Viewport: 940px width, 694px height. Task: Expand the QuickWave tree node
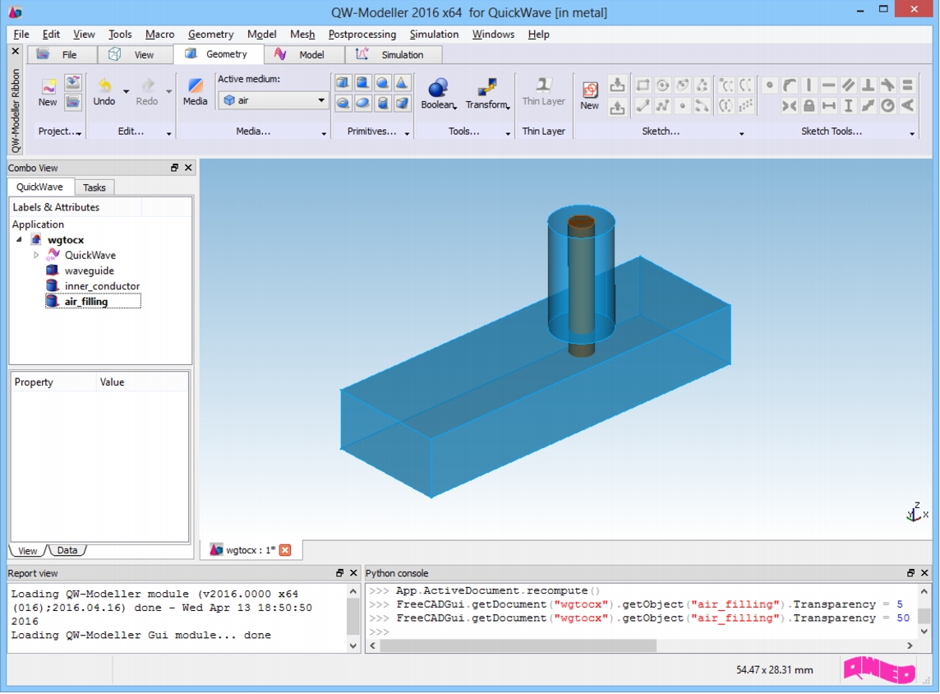(x=36, y=255)
